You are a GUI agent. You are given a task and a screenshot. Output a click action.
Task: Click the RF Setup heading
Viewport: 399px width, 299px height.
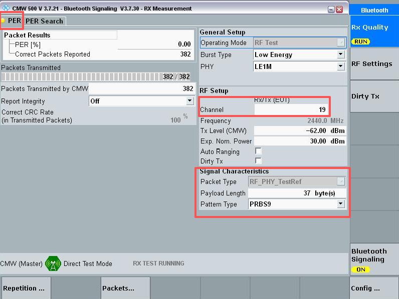[x=214, y=90]
